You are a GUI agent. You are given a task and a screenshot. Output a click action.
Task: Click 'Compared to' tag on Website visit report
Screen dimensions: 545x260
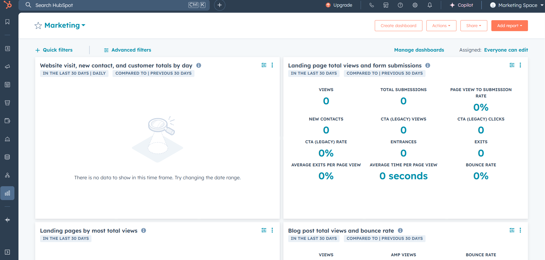[153, 73]
